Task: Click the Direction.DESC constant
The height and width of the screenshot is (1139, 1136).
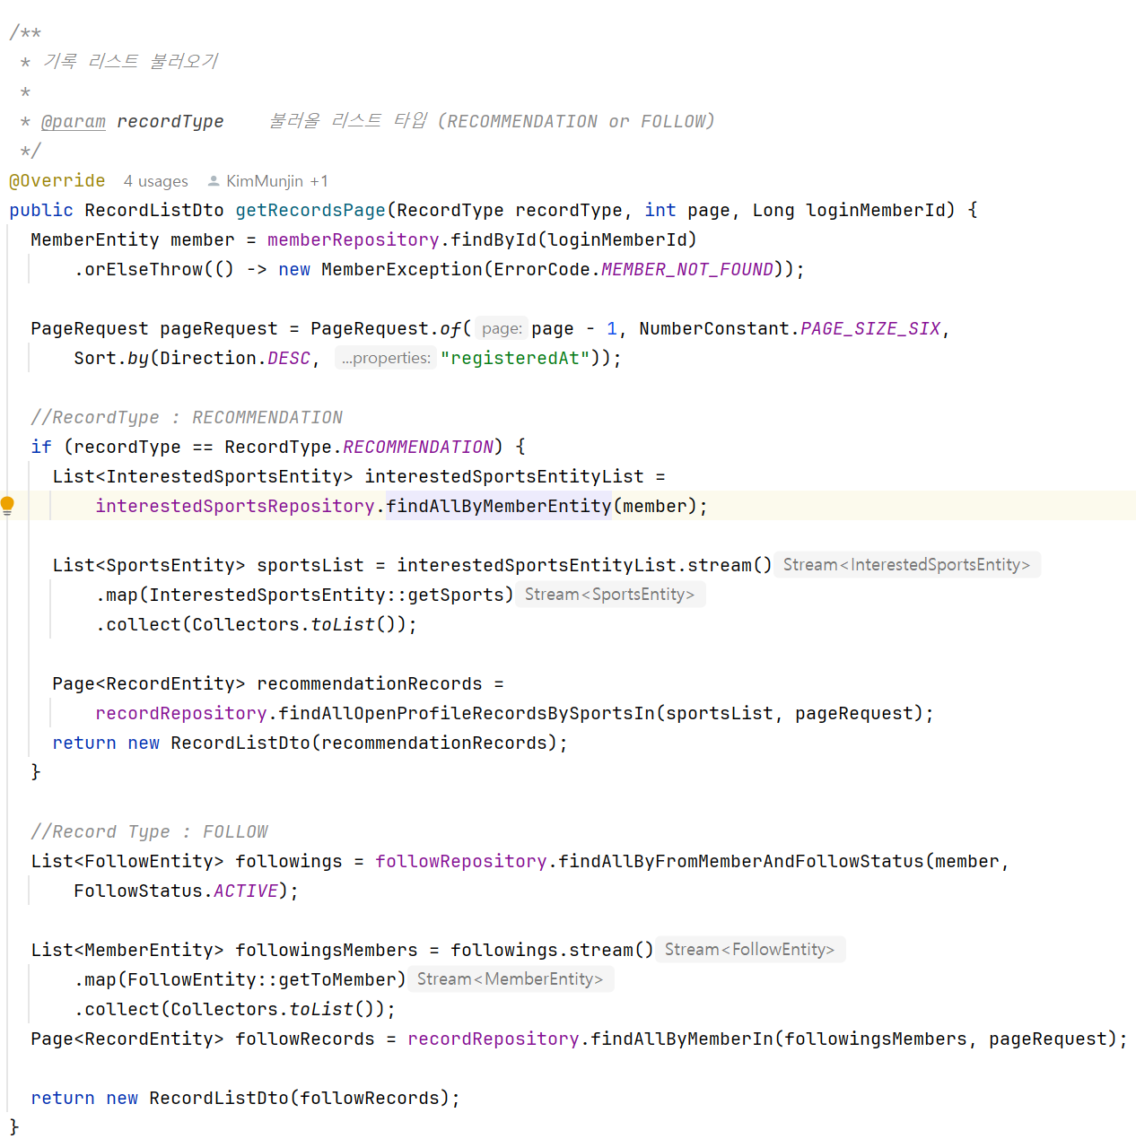Action: pos(289,358)
